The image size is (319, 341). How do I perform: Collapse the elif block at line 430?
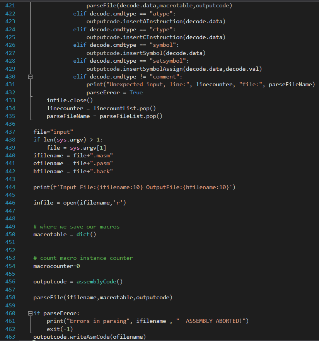pyautogui.click(x=31, y=77)
